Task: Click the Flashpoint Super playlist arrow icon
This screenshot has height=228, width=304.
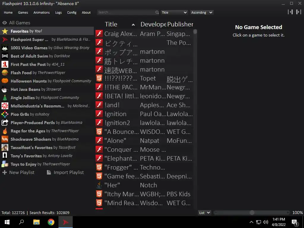Action: (5, 39)
